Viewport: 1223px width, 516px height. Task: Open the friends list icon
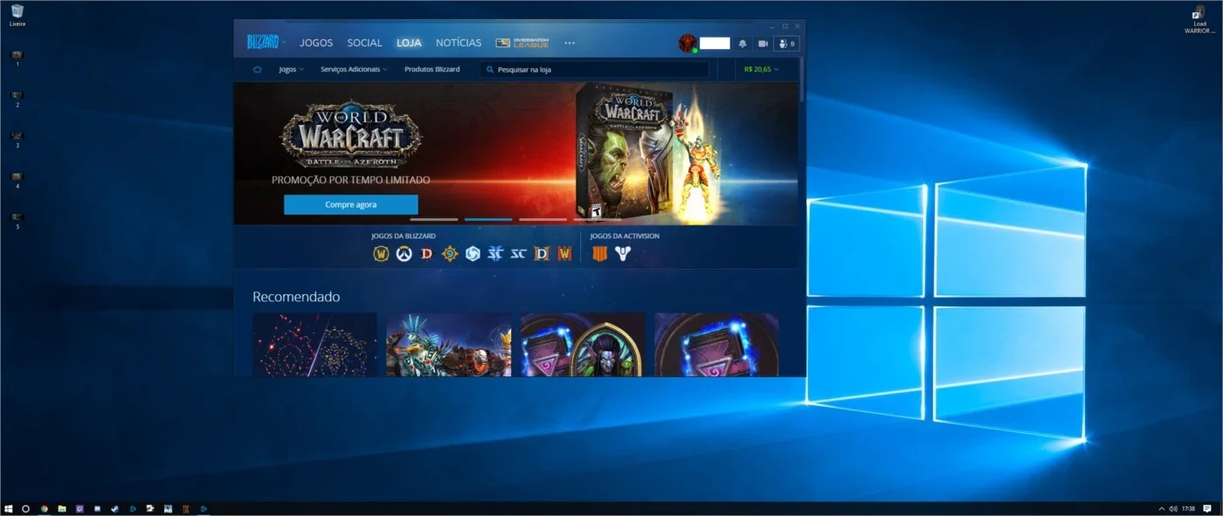pyautogui.click(x=786, y=44)
